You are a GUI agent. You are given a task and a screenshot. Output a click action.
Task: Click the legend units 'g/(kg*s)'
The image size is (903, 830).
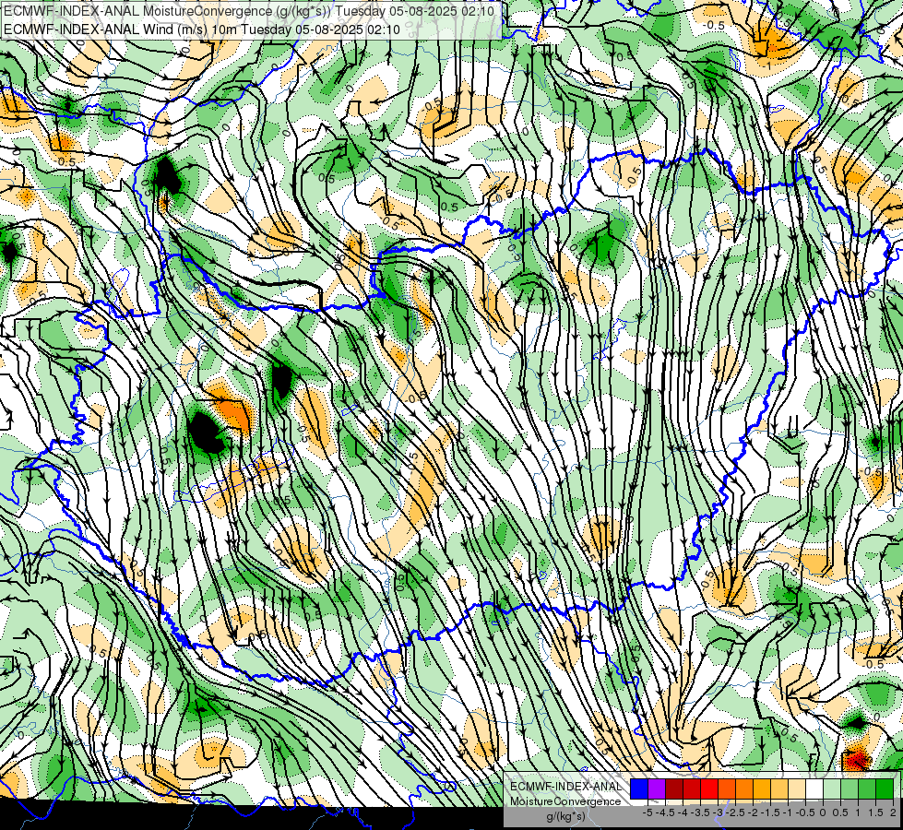(x=565, y=816)
